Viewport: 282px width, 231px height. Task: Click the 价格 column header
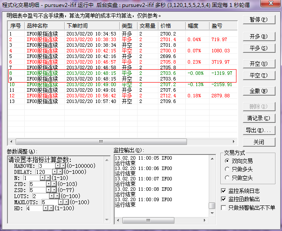tap(172, 26)
